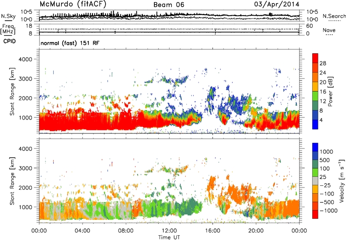This screenshot has width=346, height=240.
Task: Click the red top of Power colorbar
Action: pyautogui.click(x=315, y=58)
